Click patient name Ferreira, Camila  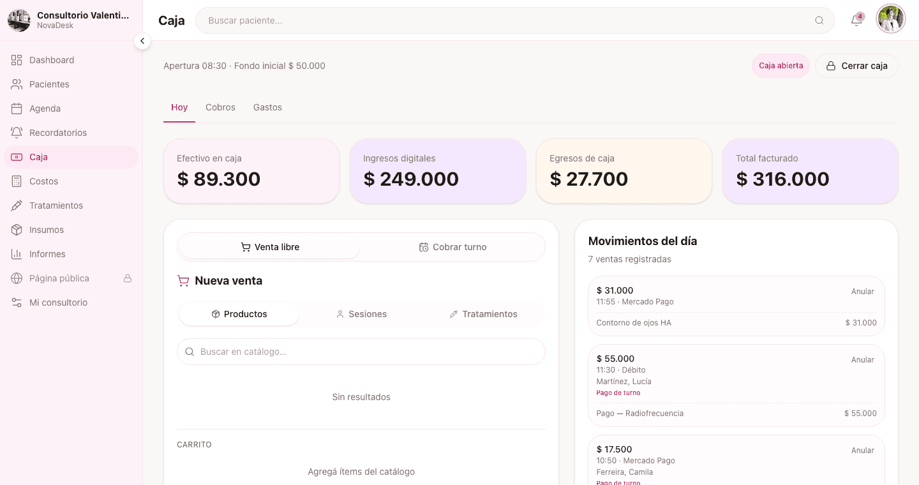(624, 472)
